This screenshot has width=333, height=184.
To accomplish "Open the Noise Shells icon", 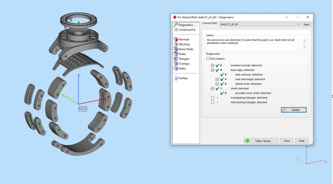I will click(x=176, y=49).
